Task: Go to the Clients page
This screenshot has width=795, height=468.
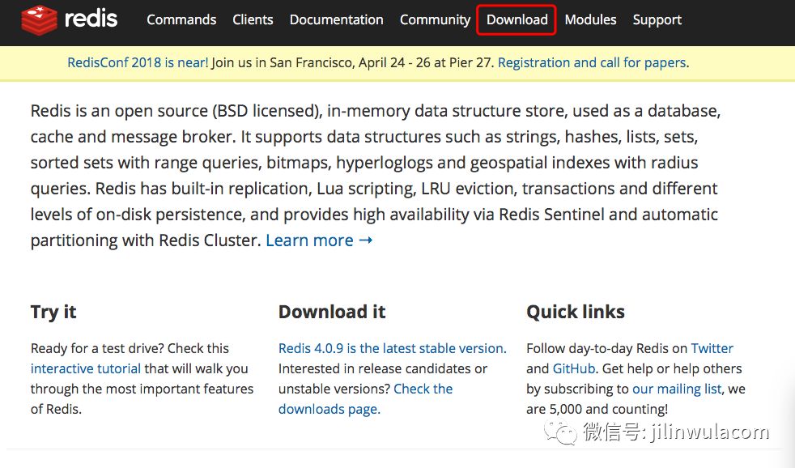Action: [253, 19]
